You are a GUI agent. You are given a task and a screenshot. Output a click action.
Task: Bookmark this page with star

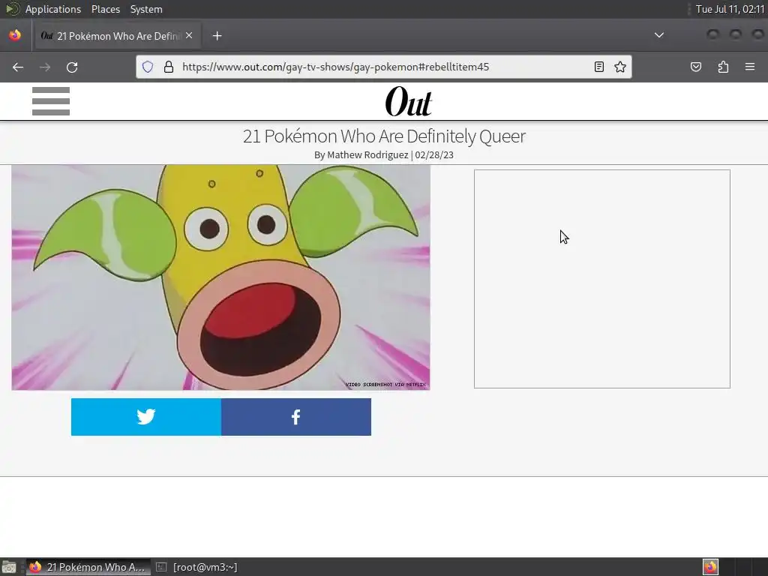[x=620, y=67]
